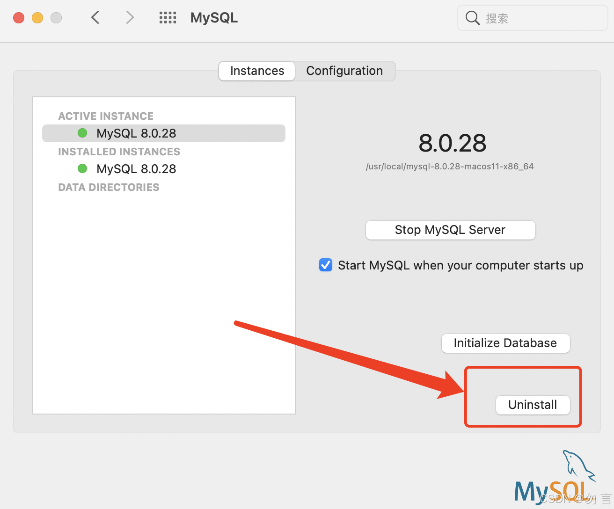The height and width of the screenshot is (509, 614).
Task: Switch to the Instances tab
Action: (257, 71)
